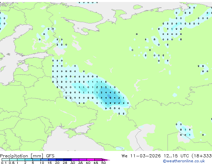Viewport: 212px width, 164px height.
Task: Click the 10–15 mm legend swatch
Action: tap(44, 160)
